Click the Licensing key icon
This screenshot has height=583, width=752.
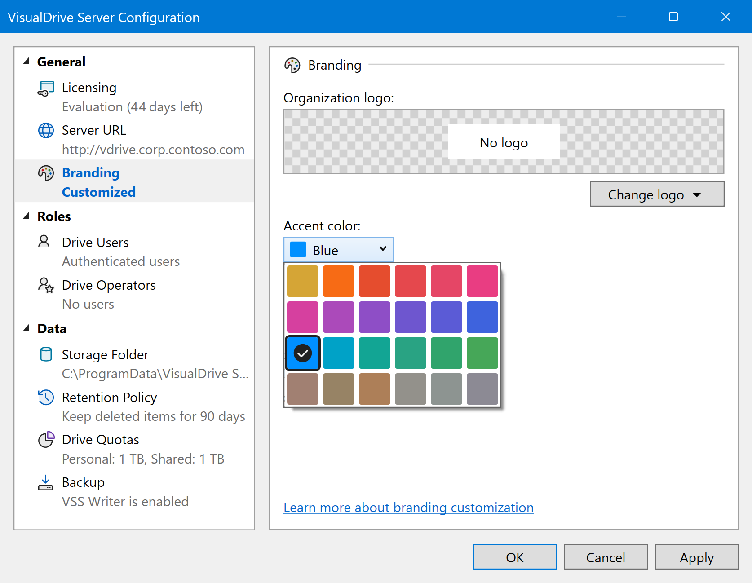pos(46,88)
